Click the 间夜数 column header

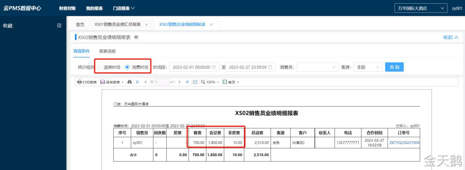[x=160, y=133]
